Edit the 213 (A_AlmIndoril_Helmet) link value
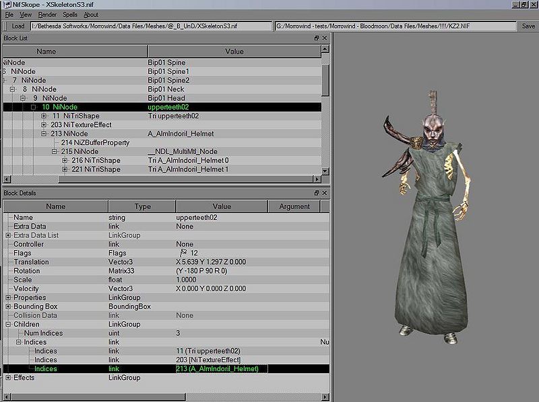Screen dimensions: 539x402 [x=222, y=369]
